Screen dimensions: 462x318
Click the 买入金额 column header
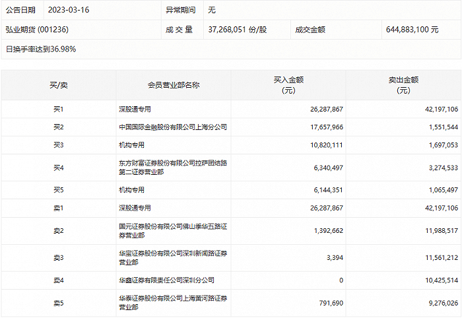pos(288,85)
